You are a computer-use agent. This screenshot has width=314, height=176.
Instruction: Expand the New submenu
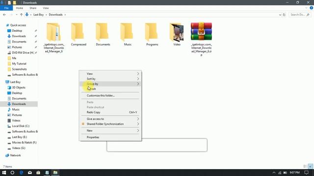[110, 131]
